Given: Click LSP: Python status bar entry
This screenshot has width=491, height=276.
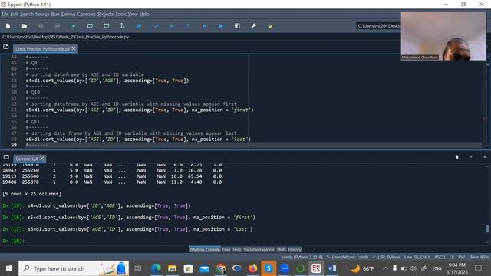Looking at the screenshot, I should (386, 257).
